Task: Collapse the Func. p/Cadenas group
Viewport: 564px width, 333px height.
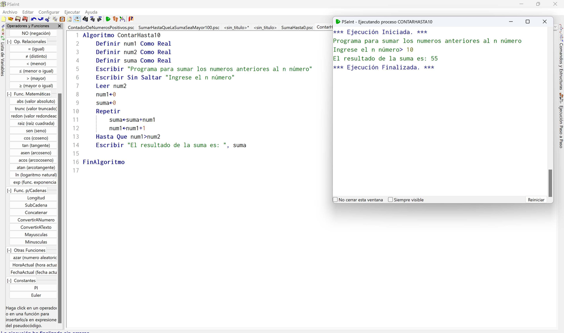Action: pos(9,190)
